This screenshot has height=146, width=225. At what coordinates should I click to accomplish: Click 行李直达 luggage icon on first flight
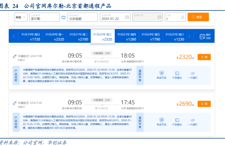pos(176,73)
